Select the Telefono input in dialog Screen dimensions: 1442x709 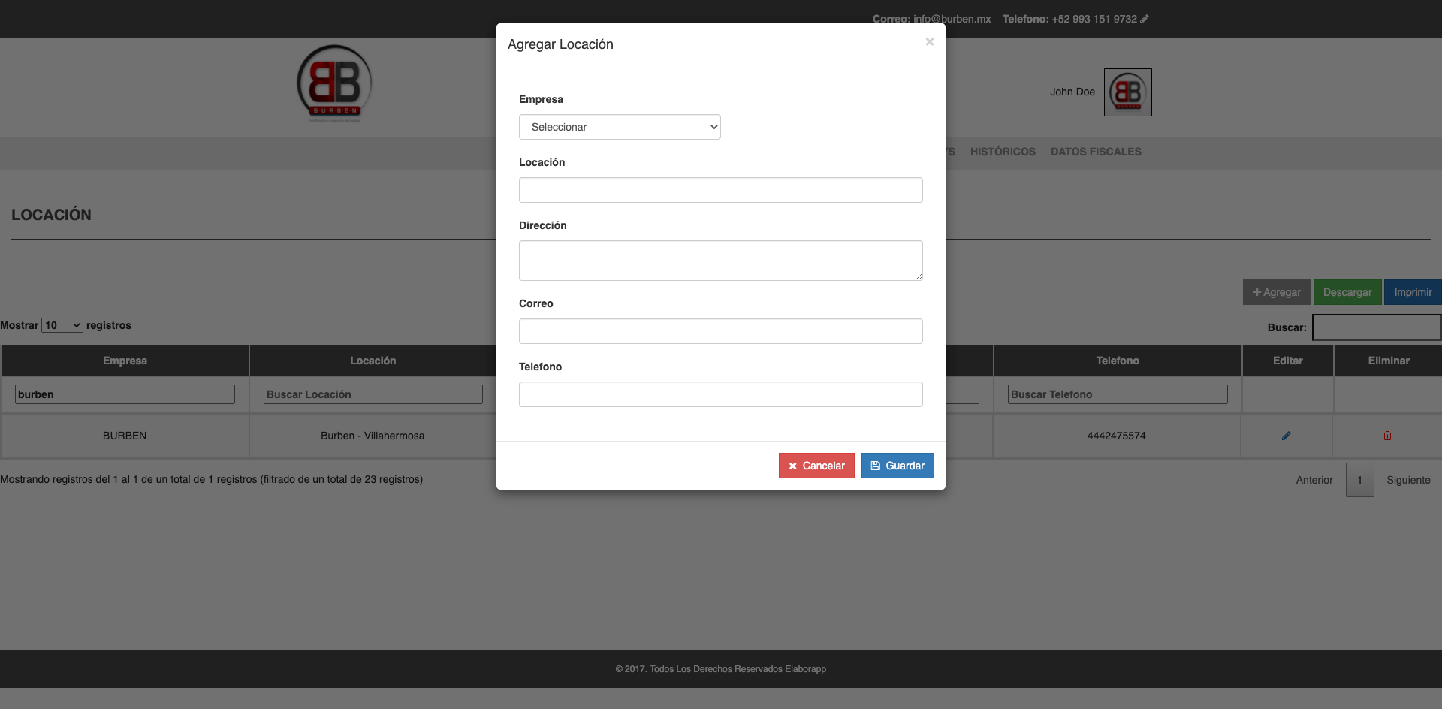[720, 394]
